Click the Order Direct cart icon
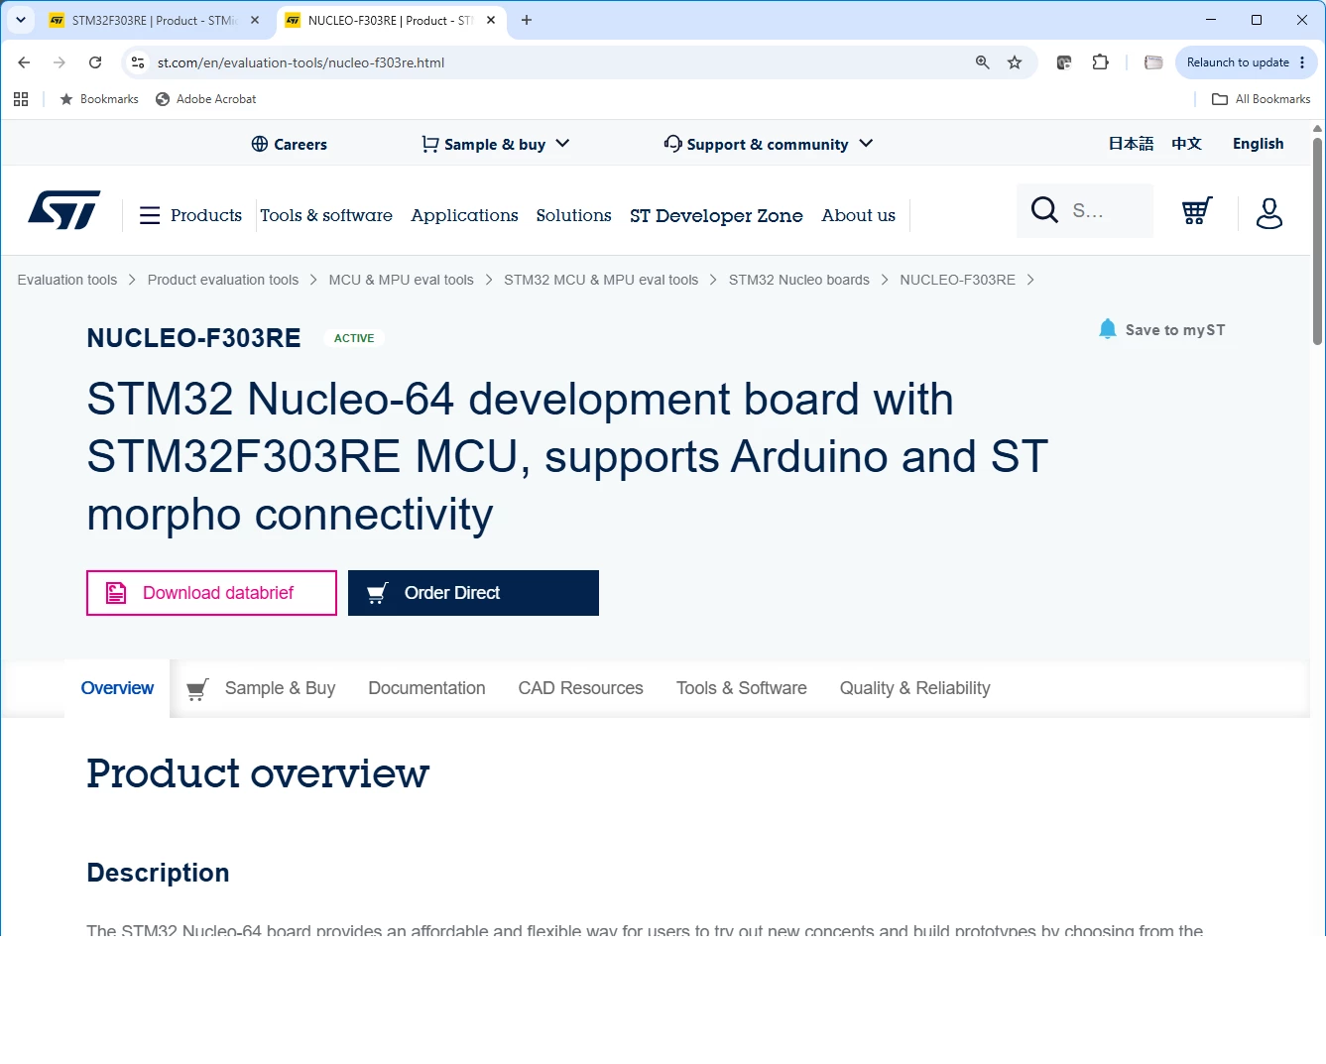Image resolution: width=1326 pixels, height=1064 pixels. 377,593
